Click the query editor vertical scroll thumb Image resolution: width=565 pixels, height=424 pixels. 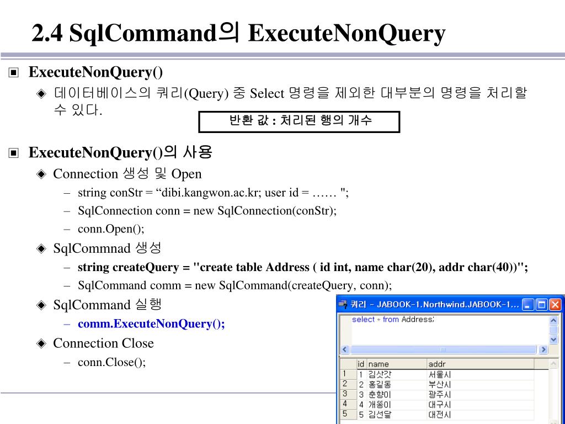point(553,330)
